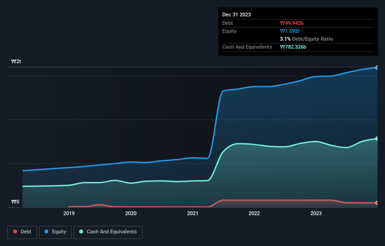385x246 pixels.
Task: Click the red Debt legend dot
Action: pos(15,232)
